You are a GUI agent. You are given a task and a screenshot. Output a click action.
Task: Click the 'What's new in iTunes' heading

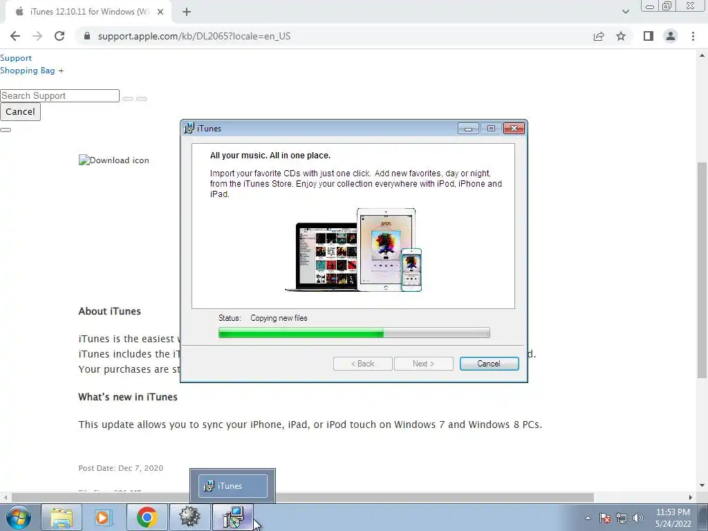(128, 397)
